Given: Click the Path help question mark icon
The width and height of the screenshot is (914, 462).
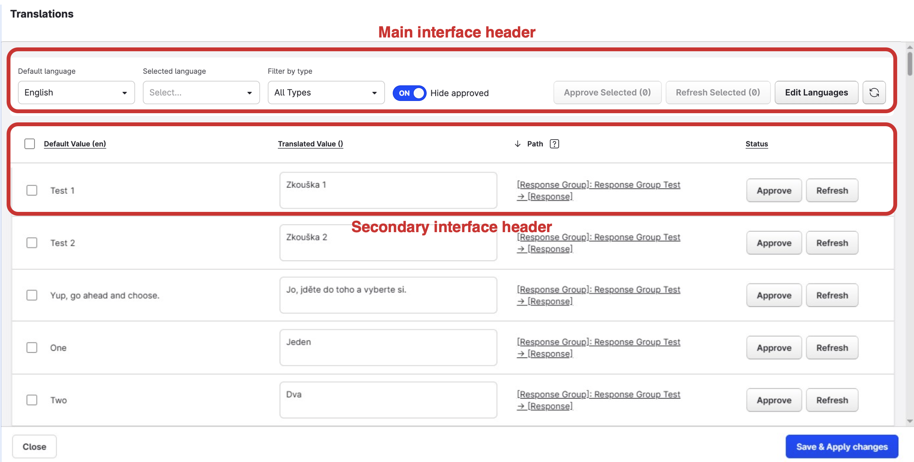Looking at the screenshot, I should tap(554, 144).
